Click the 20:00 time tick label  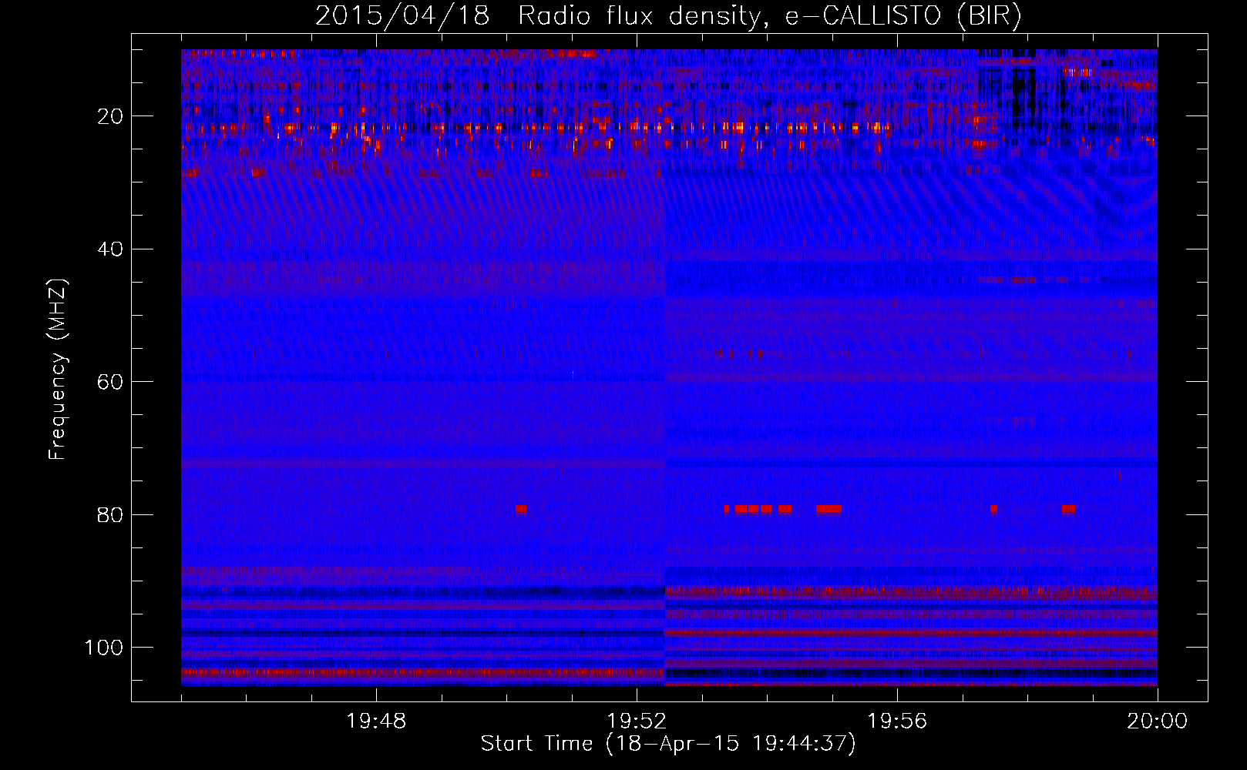pos(1158,721)
